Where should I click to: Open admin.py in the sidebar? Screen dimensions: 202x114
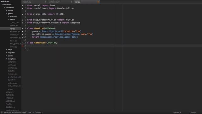pyautogui.click(x=14, y=26)
